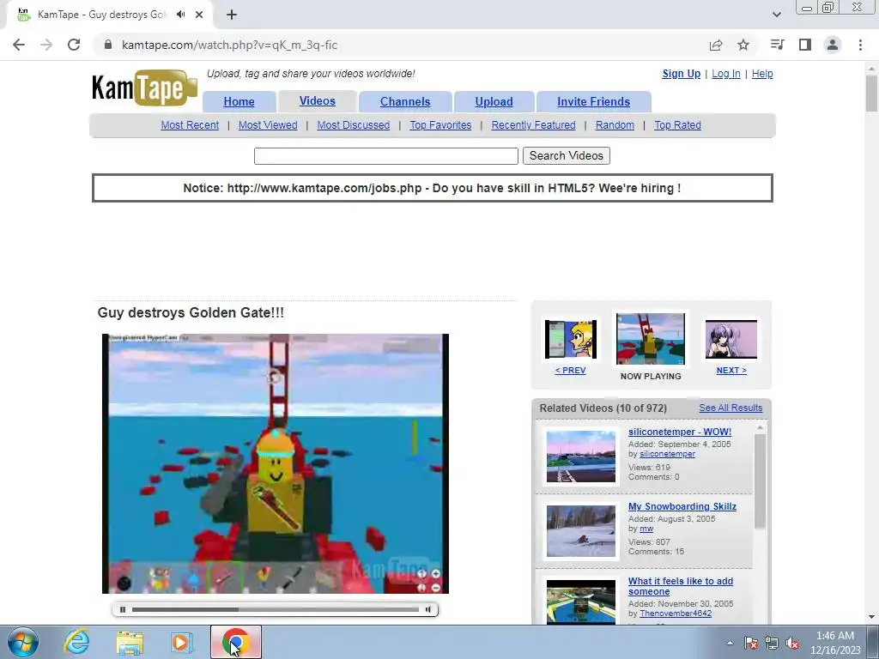Screen dimensions: 879x659
Task: Open Most Viewed videos
Action: pos(268,125)
